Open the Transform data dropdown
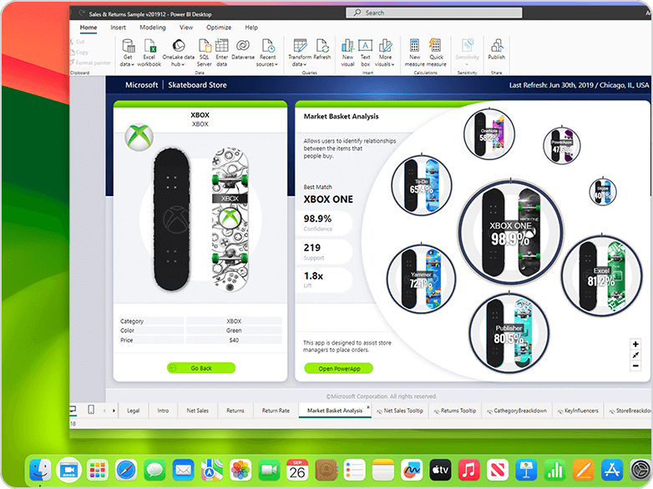Screen dimensions: 653x489 pyautogui.click(x=299, y=64)
